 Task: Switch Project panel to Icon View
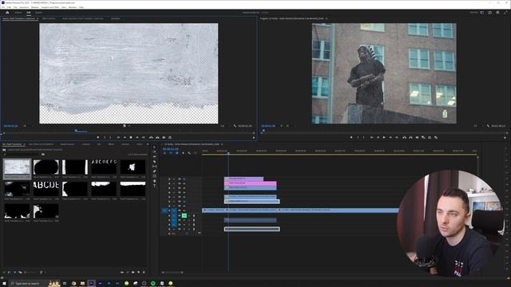coord(14,272)
